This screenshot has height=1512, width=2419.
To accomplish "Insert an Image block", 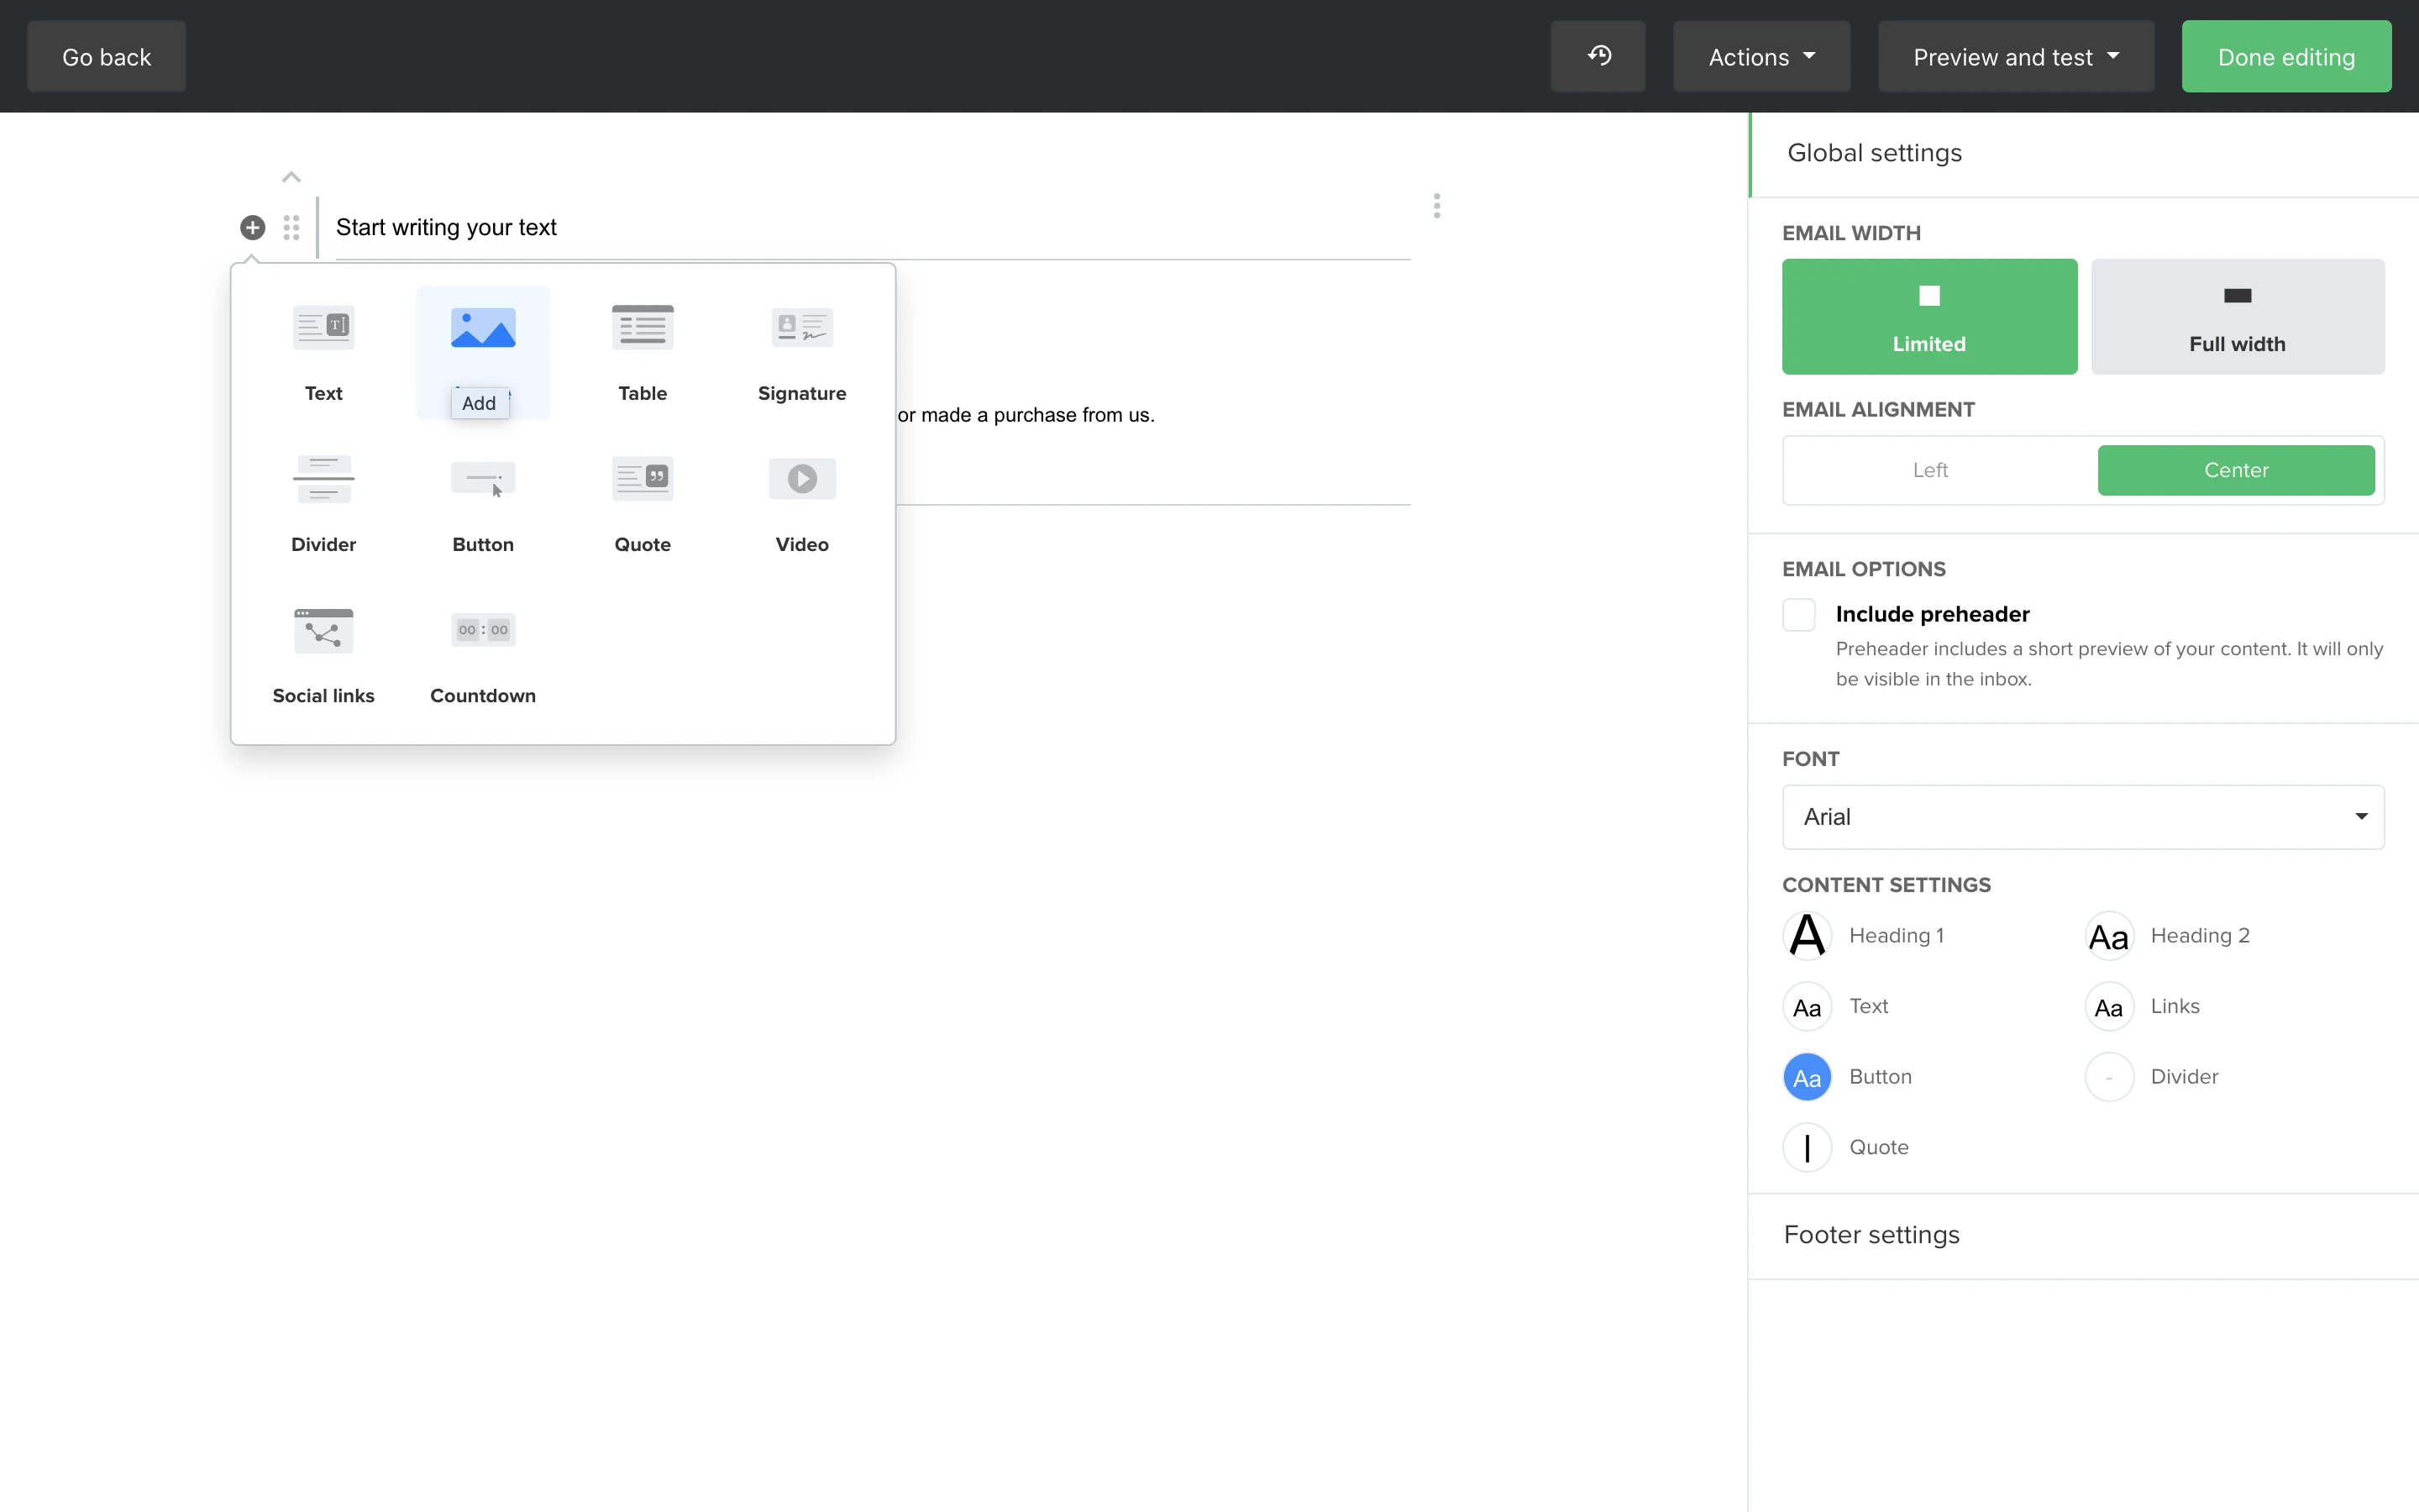I will point(483,330).
